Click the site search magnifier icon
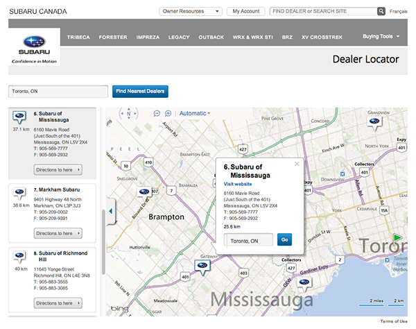The image size is (416, 329). [x=381, y=11]
